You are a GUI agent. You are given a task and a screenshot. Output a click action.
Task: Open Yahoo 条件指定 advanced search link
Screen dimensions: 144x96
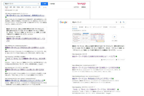click(52, 4)
